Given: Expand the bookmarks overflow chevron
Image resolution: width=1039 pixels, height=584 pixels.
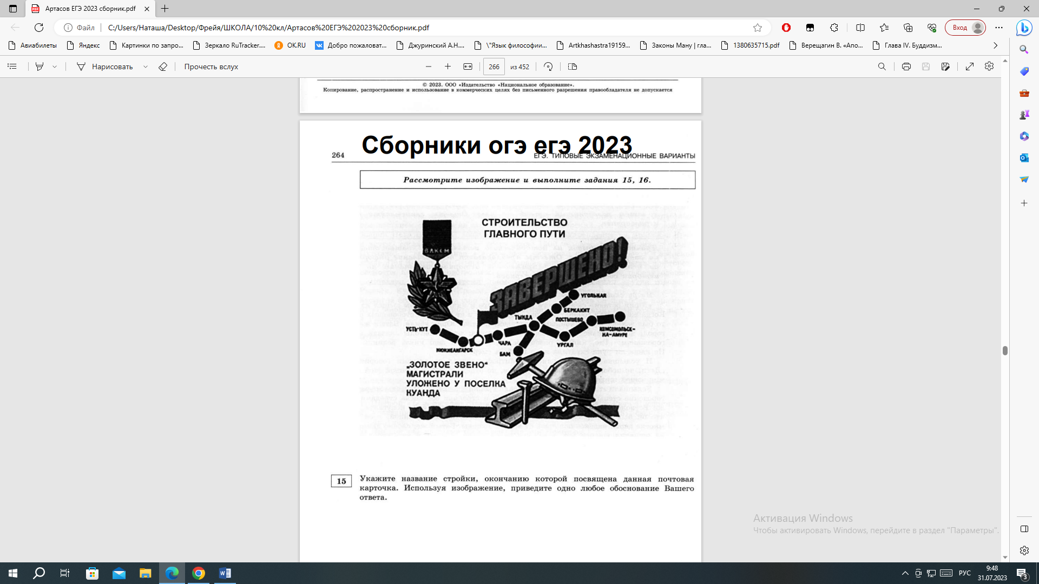Looking at the screenshot, I should coord(995,45).
